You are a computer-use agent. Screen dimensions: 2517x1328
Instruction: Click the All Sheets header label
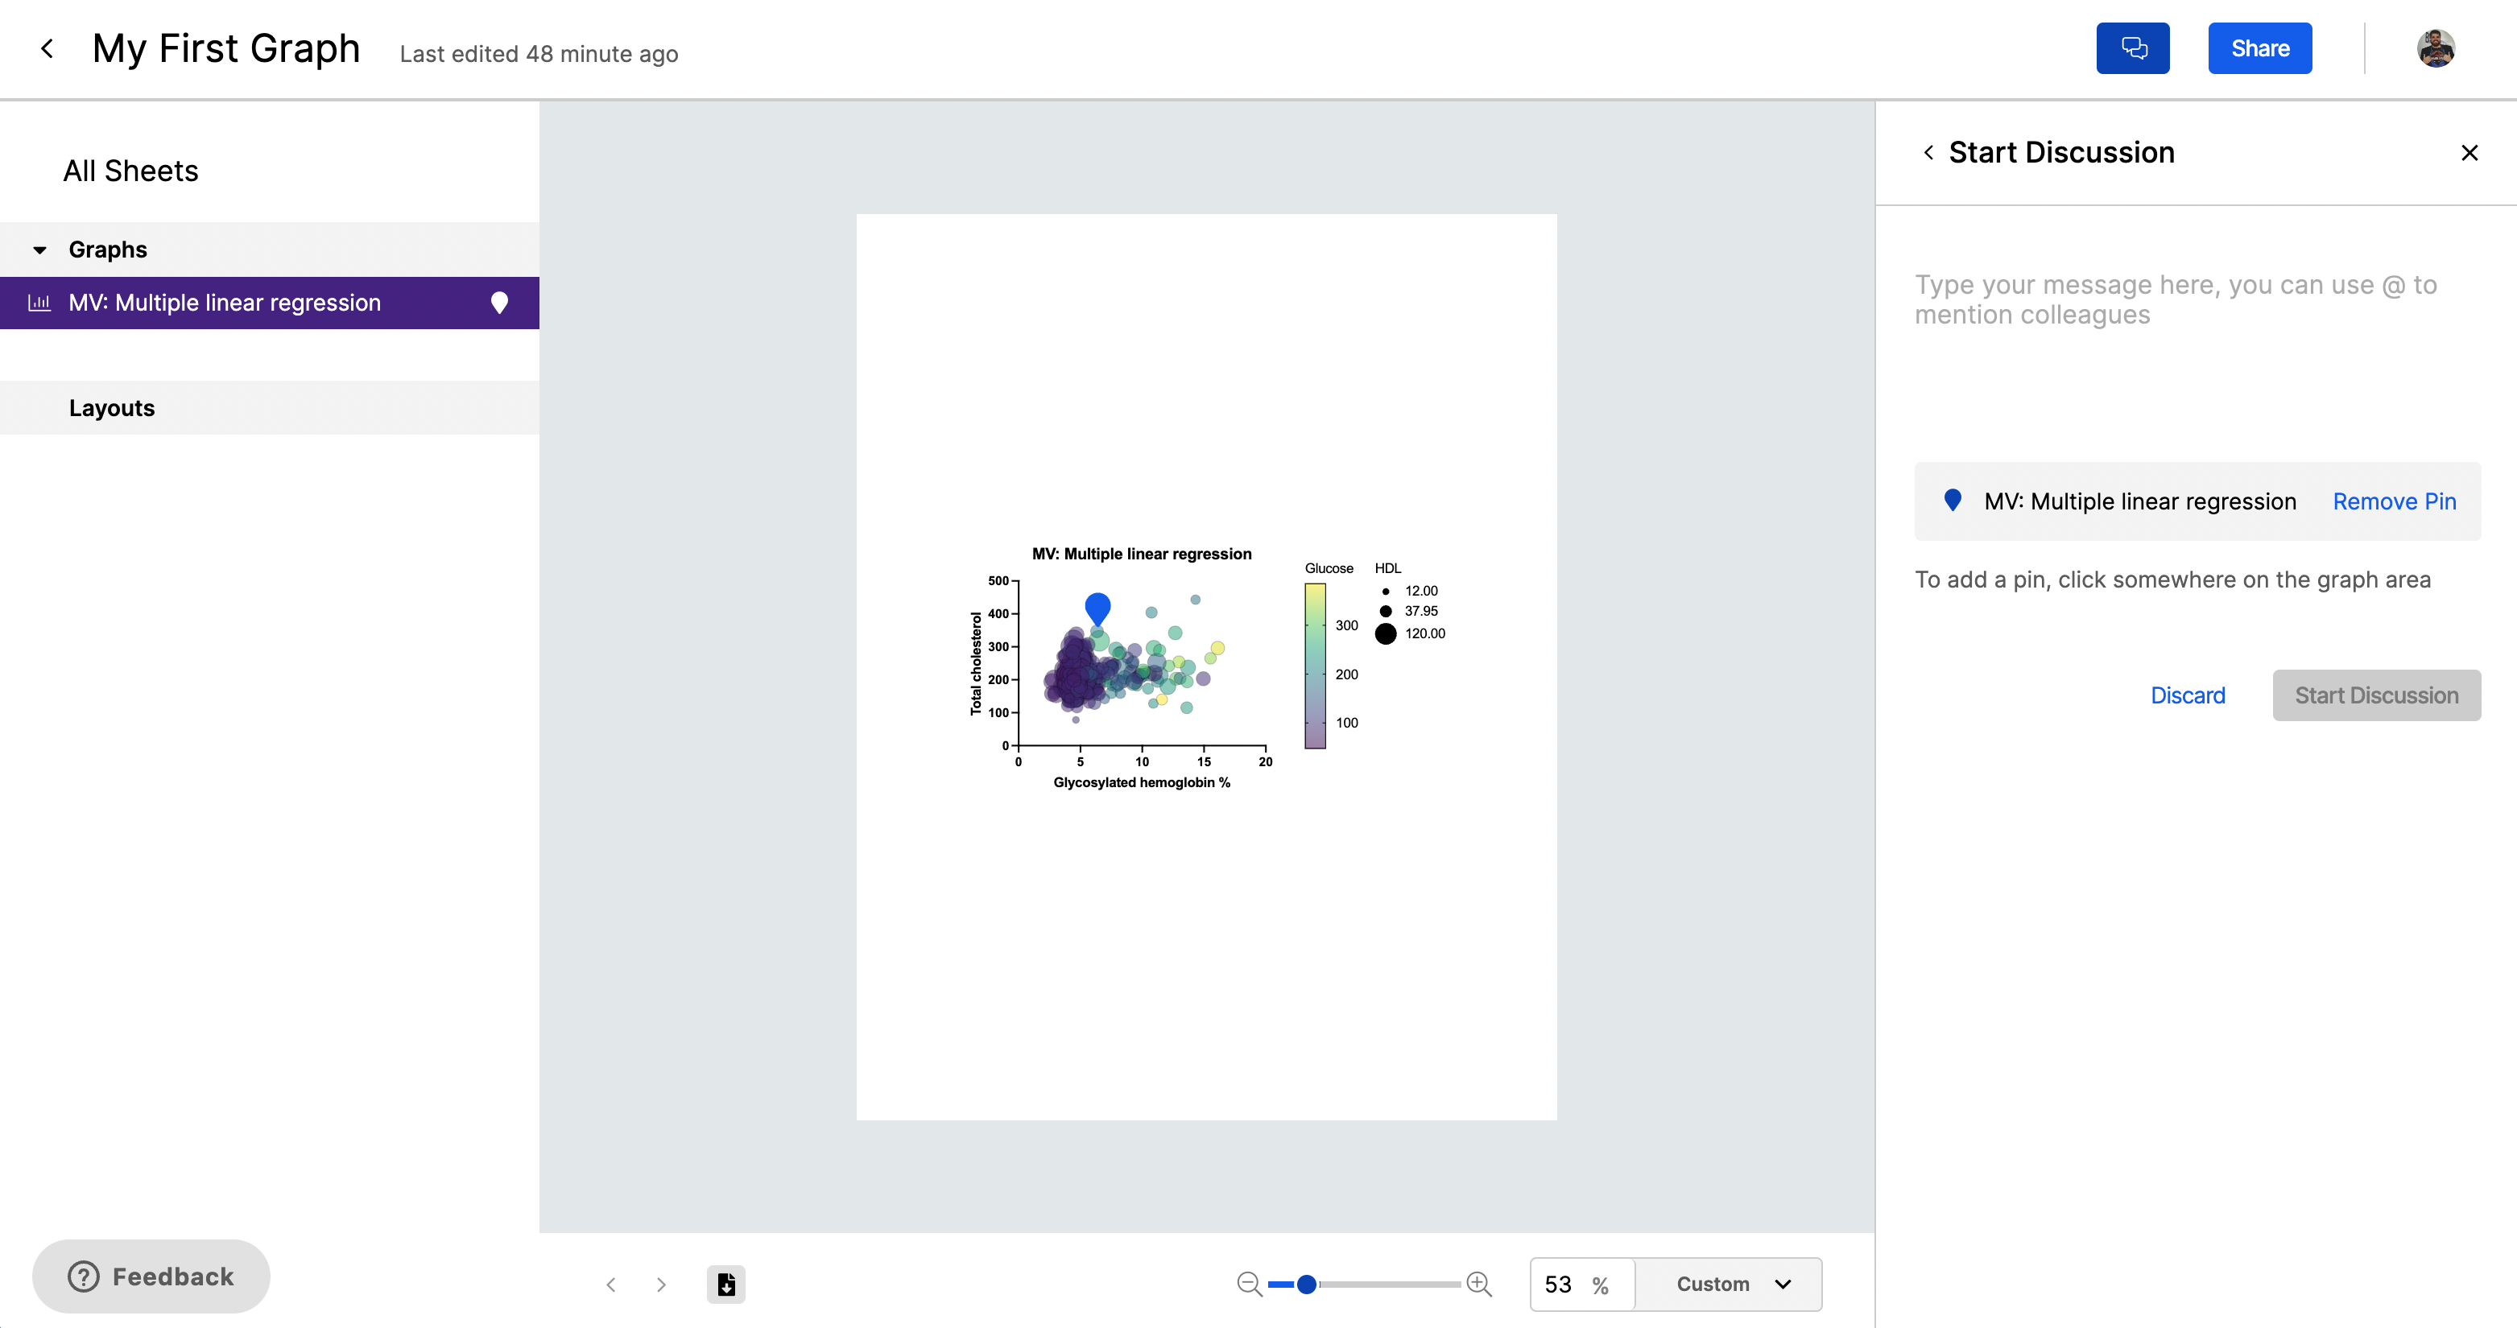coord(130,170)
